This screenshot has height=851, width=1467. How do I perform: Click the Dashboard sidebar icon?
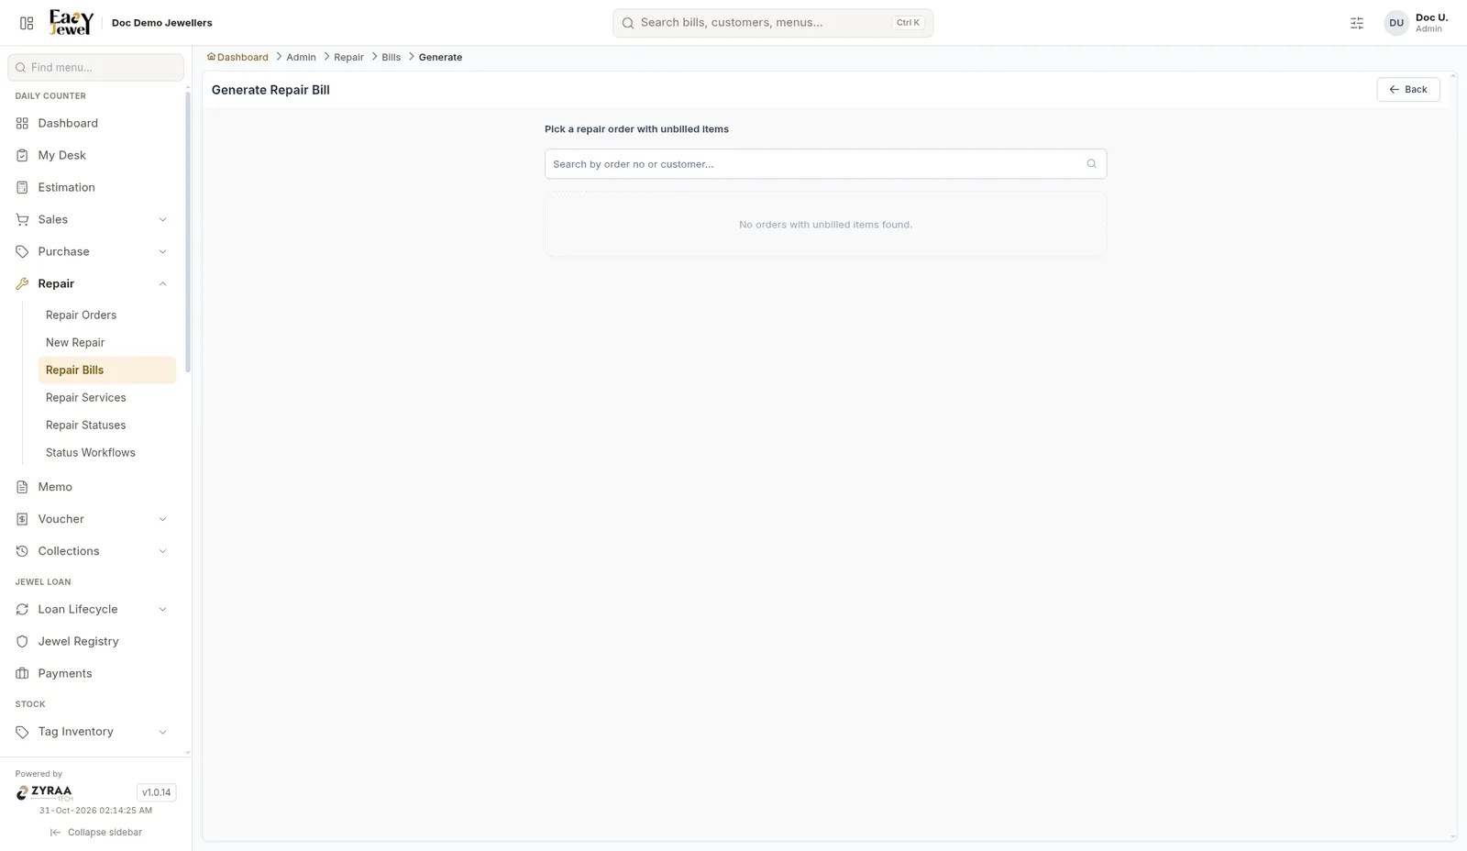(22, 123)
